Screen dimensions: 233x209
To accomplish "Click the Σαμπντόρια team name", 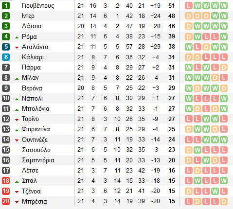I will (38, 160).
